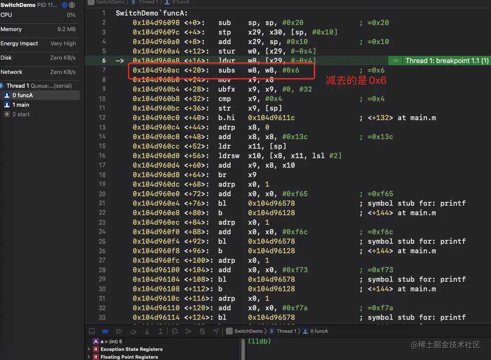Click the gear icon of the 2 start frame
The height and width of the screenshot is (360, 491).
7,115
